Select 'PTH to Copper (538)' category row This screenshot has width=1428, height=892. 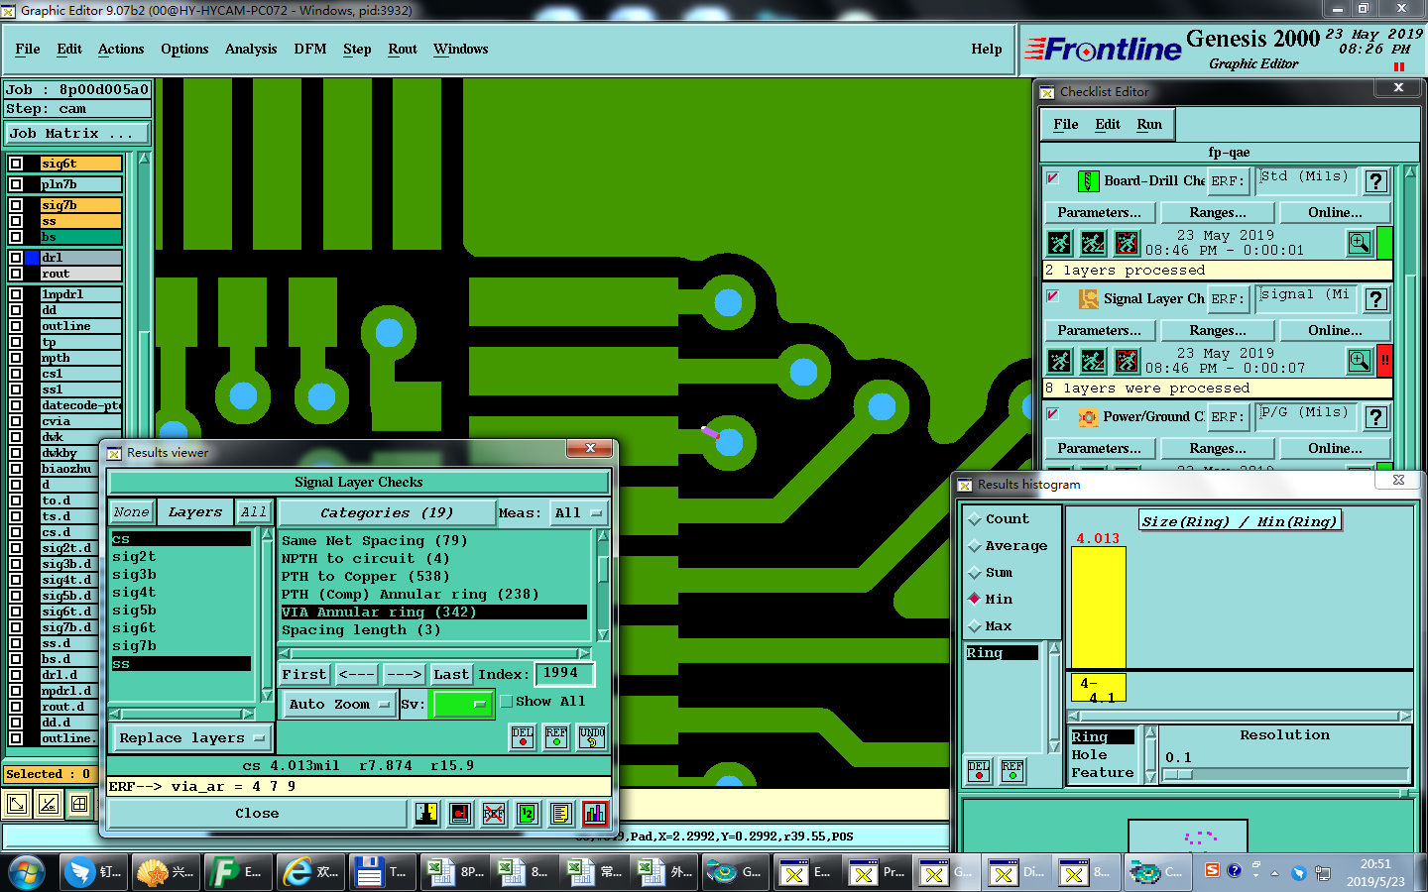coord(366,577)
